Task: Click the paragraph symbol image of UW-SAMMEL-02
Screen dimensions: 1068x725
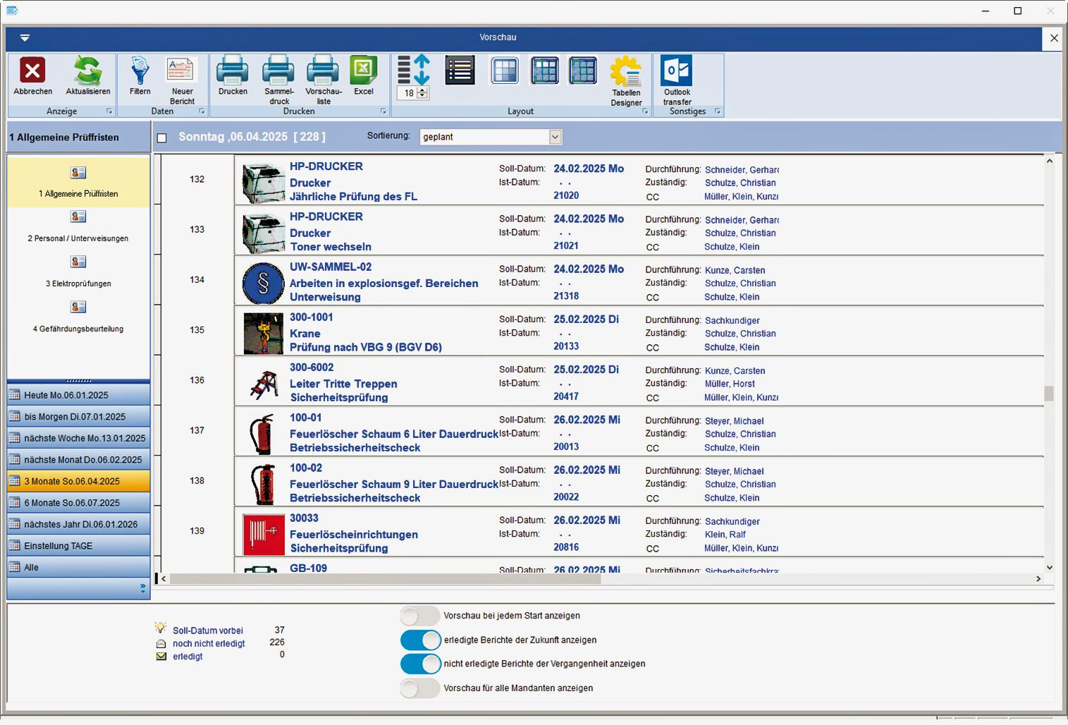Action: [x=263, y=283]
